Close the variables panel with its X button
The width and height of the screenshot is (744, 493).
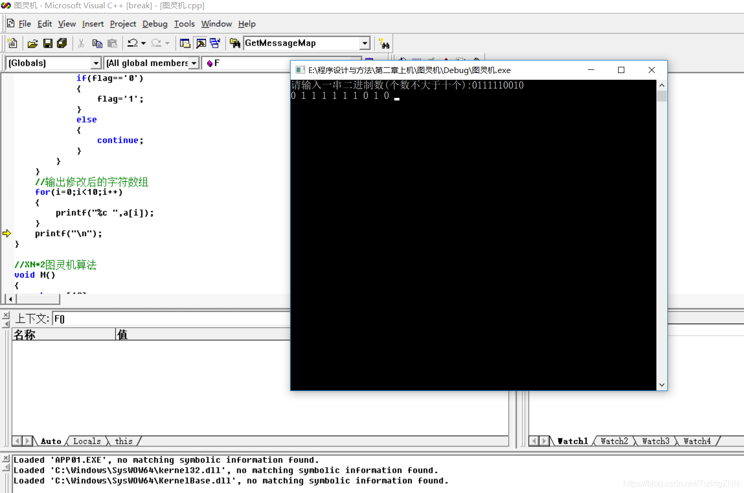coord(6,315)
